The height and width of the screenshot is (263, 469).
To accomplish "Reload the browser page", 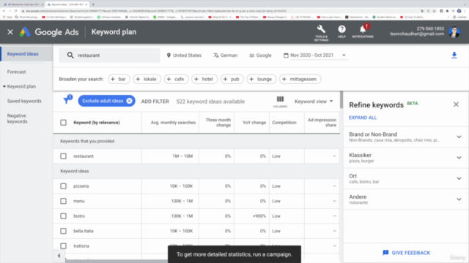I will (15, 11).
